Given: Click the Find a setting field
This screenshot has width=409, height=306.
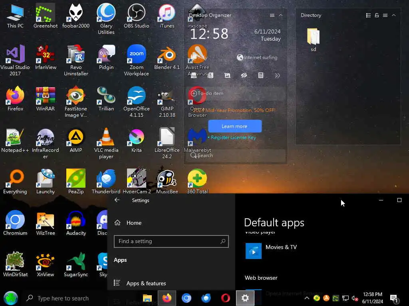Looking at the screenshot, I should [171, 241].
